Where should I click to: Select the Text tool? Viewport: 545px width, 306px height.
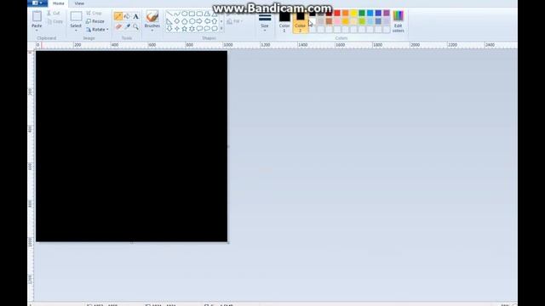coord(136,16)
